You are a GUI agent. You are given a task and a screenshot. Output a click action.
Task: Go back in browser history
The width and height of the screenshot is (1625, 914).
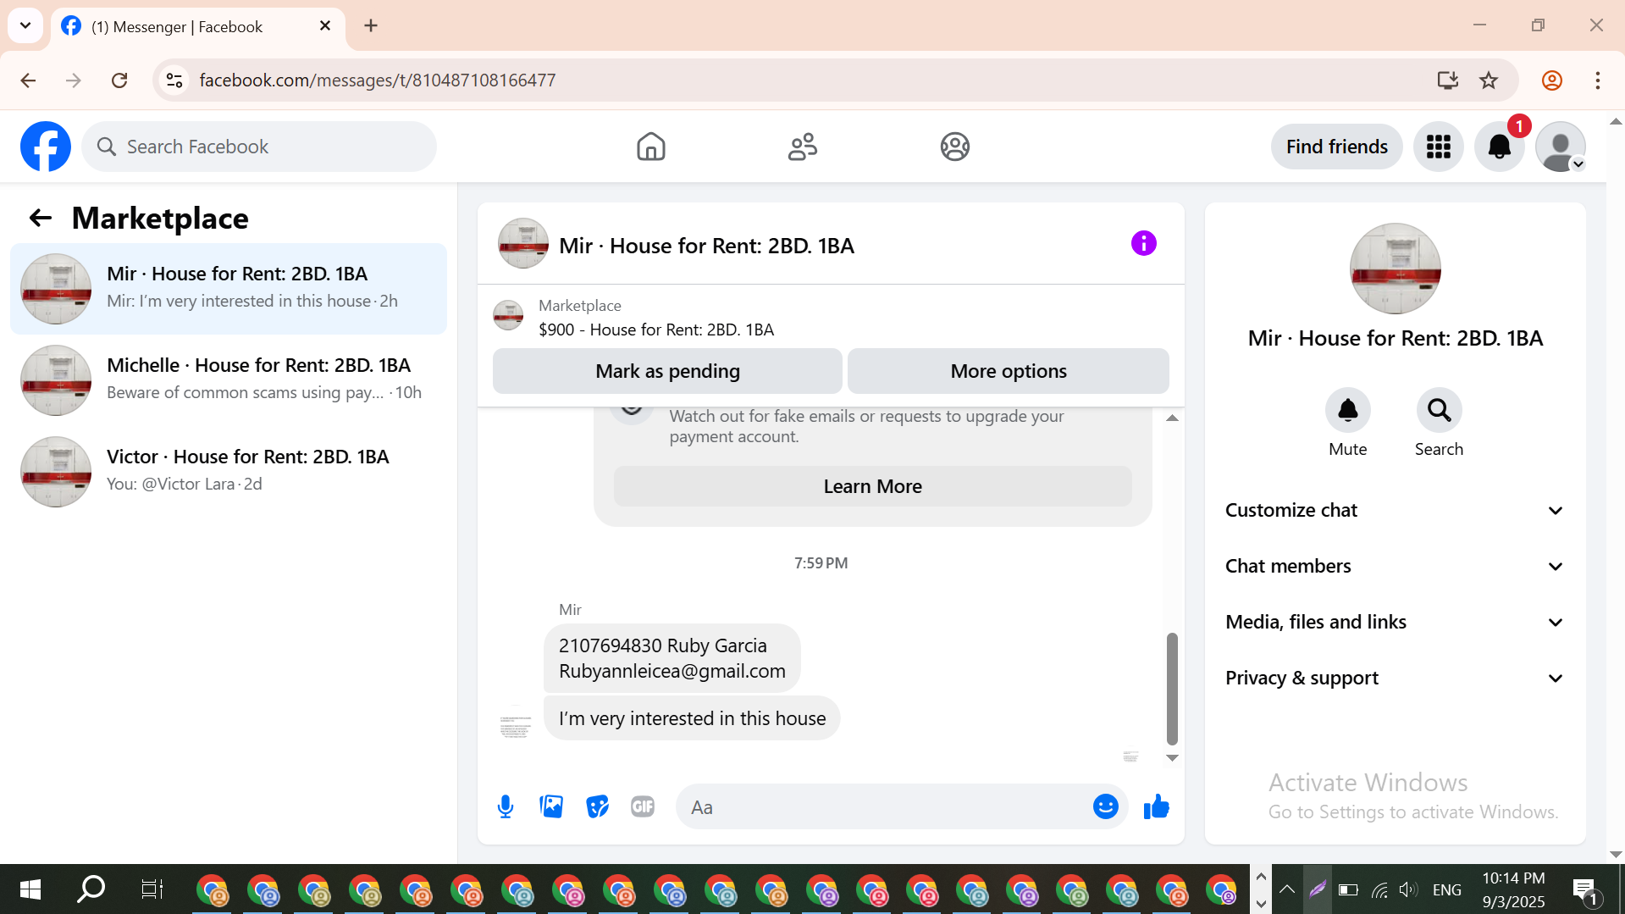point(28,80)
